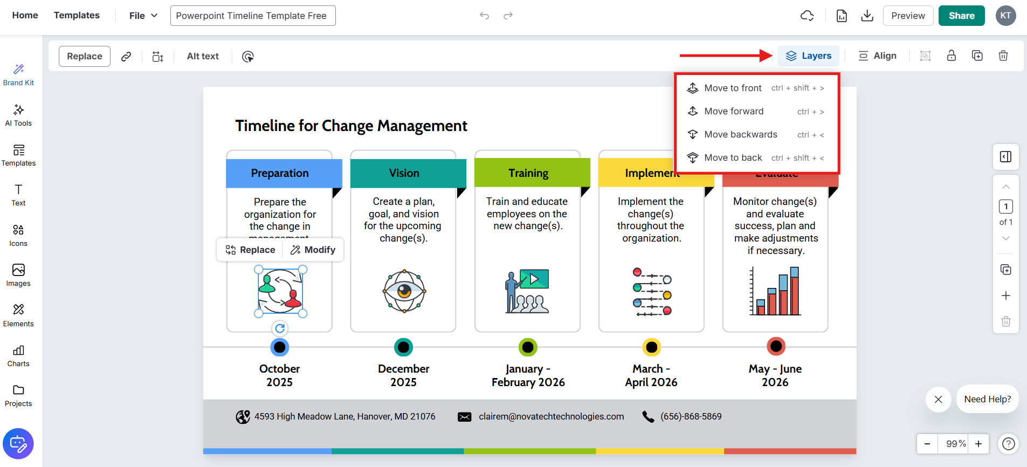The width and height of the screenshot is (1027, 467).
Task: Open the Charts sidebar panel
Action: click(18, 356)
